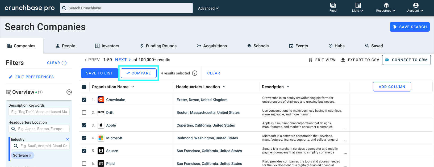434x167 pixels.
Task: Open the Account profile icon
Action: pos(416,5)
